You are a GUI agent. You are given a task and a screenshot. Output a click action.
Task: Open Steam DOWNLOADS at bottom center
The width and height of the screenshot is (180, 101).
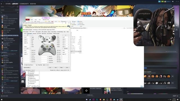[x=90, y=95]
